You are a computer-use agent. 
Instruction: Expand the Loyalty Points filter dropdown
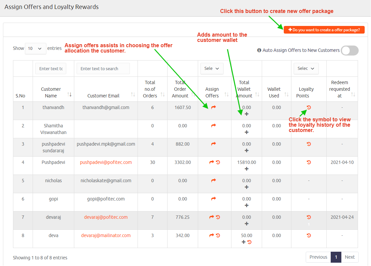tap(306, 68)
